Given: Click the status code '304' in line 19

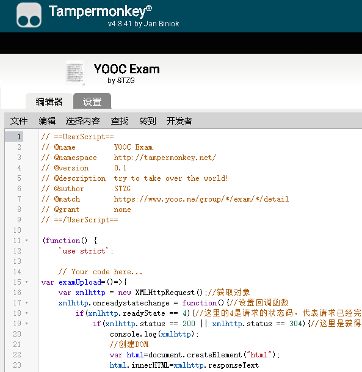Looking at the screenshot, I should point(296,324).
